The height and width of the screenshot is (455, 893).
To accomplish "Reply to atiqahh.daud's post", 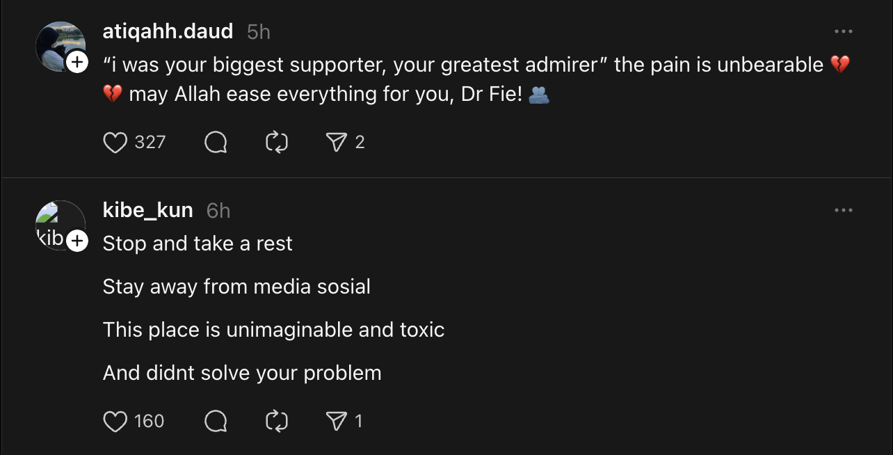I will click(x=216, y=143).
